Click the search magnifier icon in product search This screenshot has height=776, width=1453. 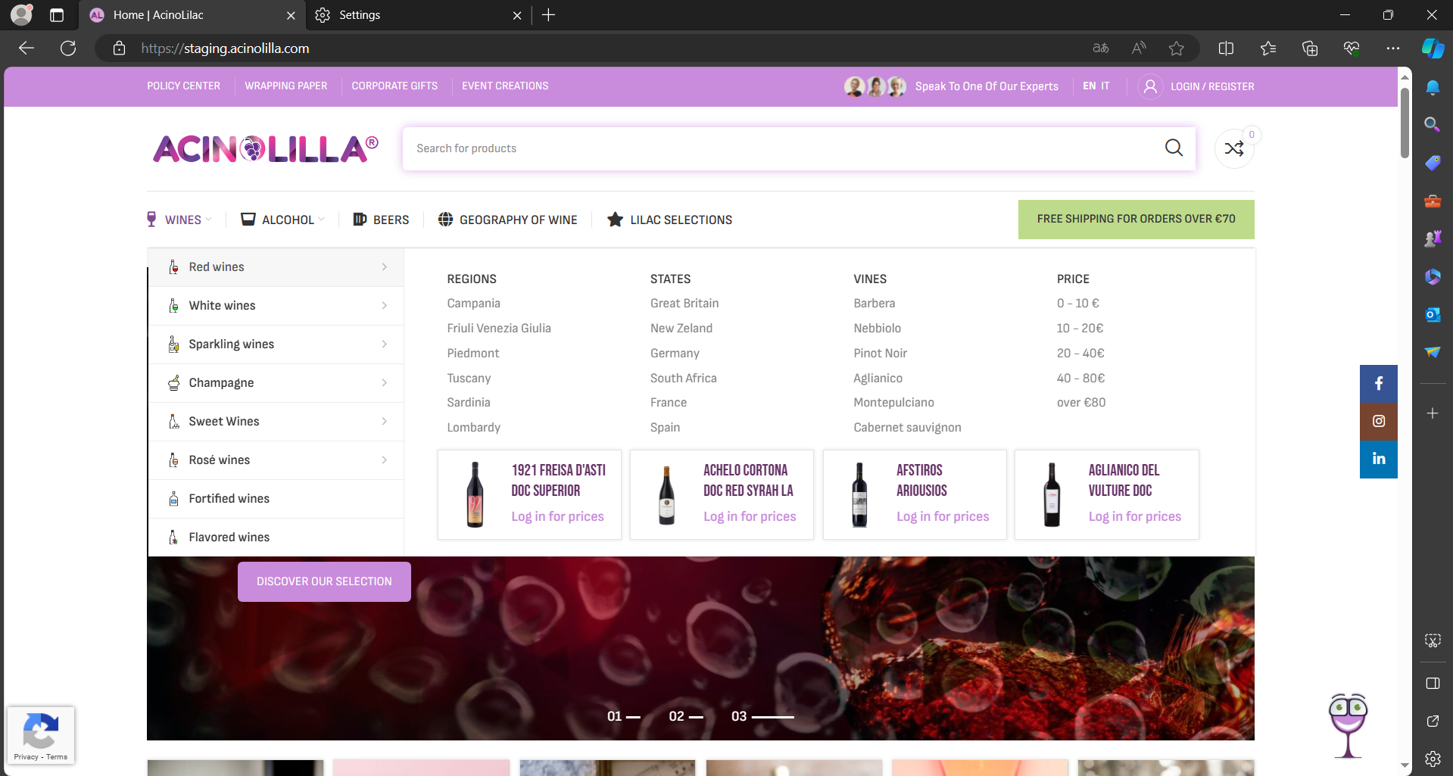[x=1174, y=148]
